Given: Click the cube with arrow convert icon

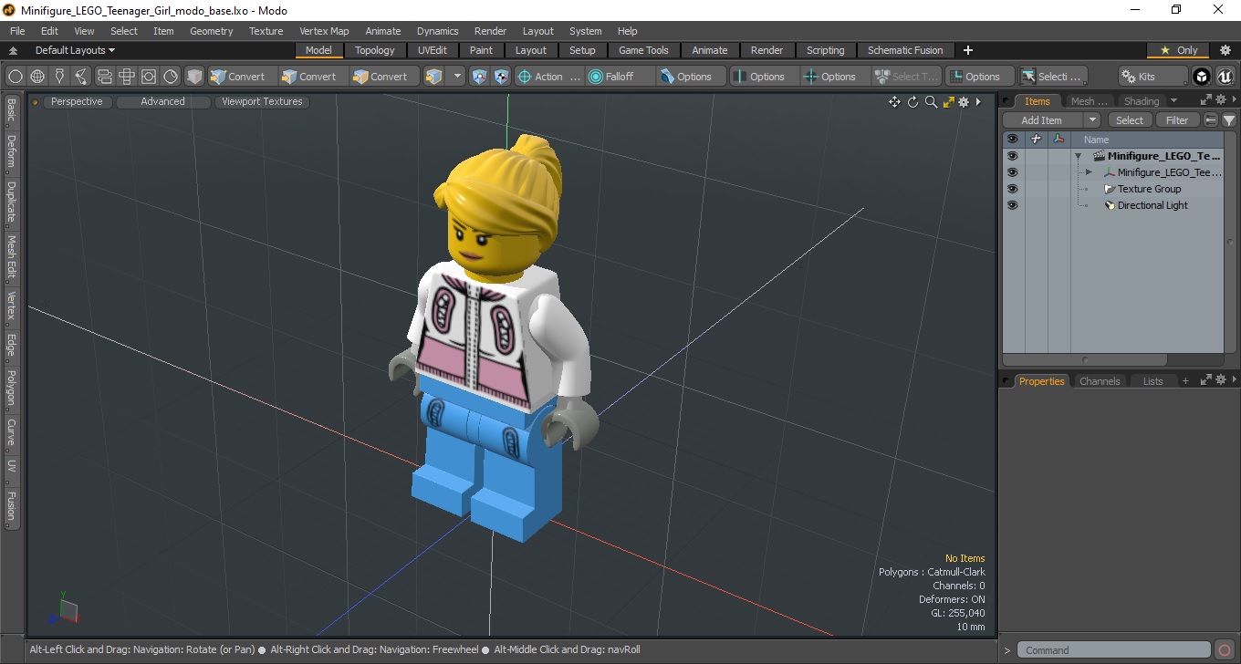Looking at the screenshot, I should (434, 77).
